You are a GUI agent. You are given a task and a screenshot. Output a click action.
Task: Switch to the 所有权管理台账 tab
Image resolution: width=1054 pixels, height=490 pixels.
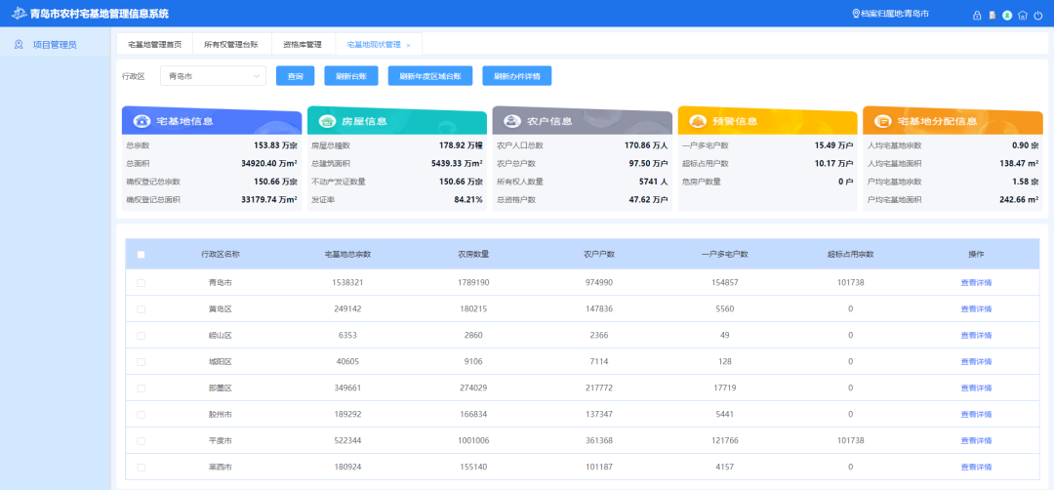[x=231, y=45]
